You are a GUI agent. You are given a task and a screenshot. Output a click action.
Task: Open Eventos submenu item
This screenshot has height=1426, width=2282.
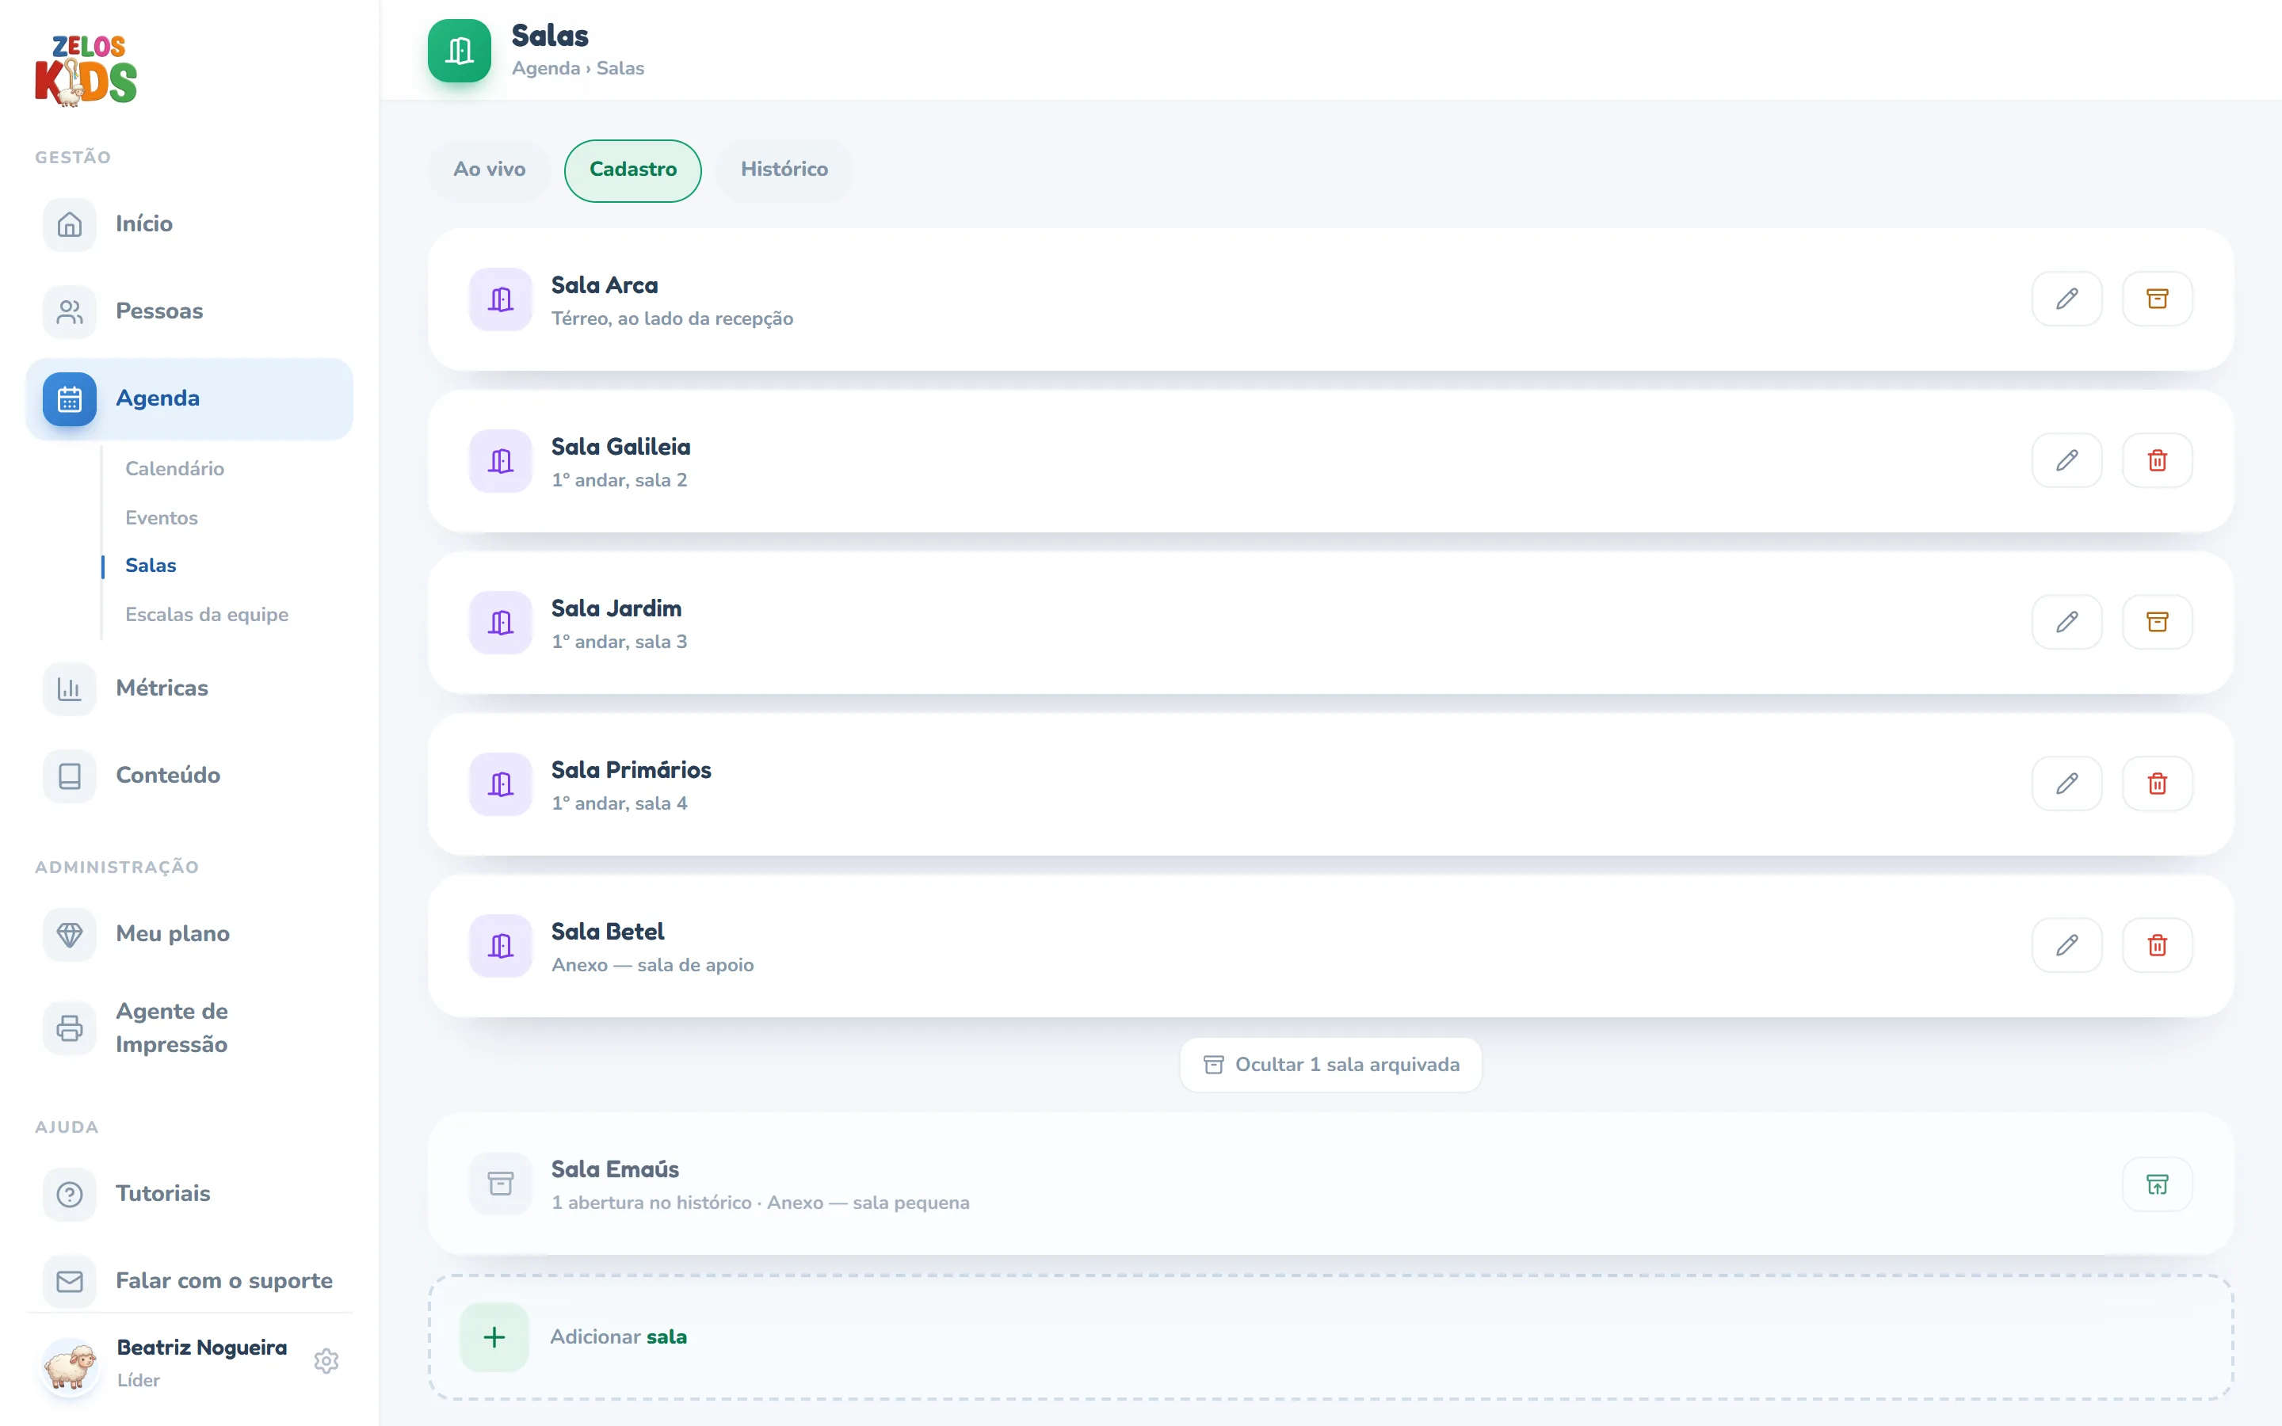pyautogui.click(x=162, y=518)
